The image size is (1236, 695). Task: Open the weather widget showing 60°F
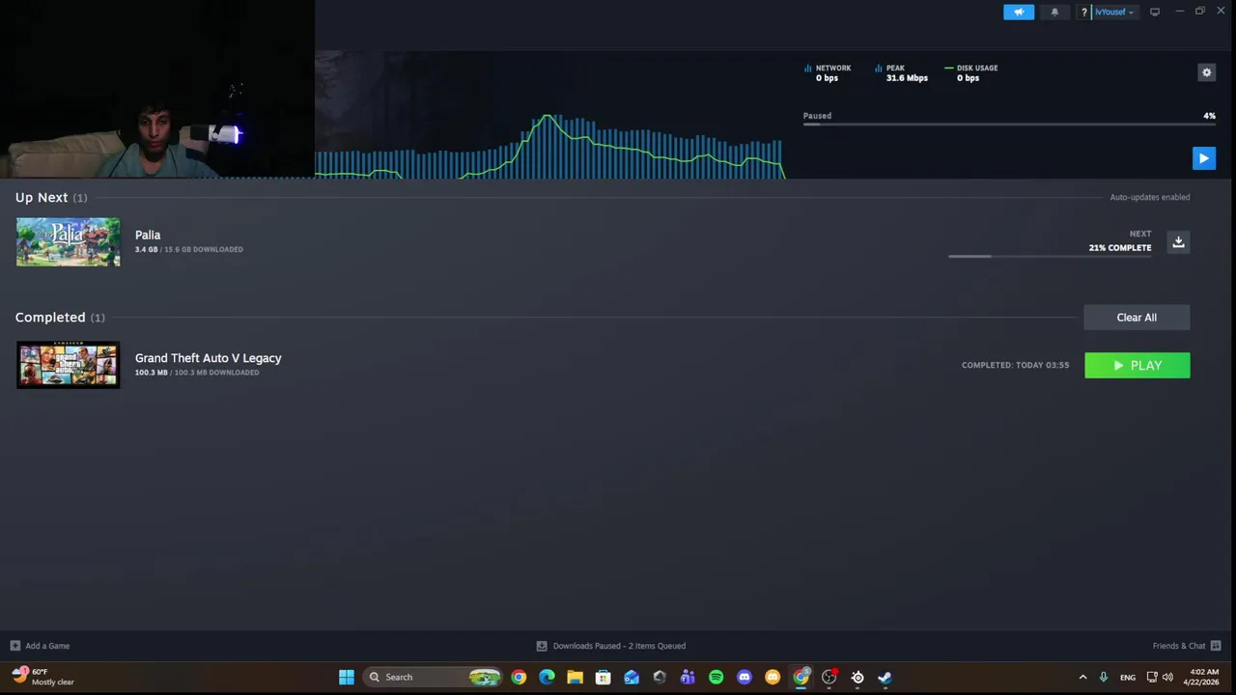click(x=42, y=677)
